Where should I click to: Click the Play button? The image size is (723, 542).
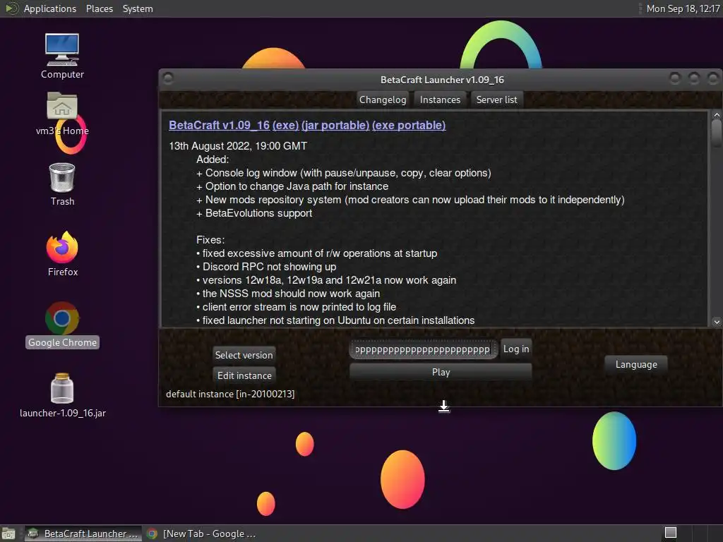click(x=441, y=372)
